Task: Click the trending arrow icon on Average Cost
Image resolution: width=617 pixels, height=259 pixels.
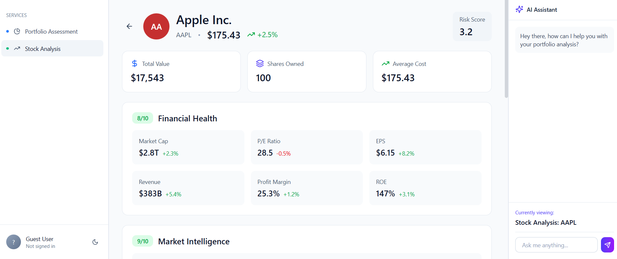Action: tap(385, 64)
